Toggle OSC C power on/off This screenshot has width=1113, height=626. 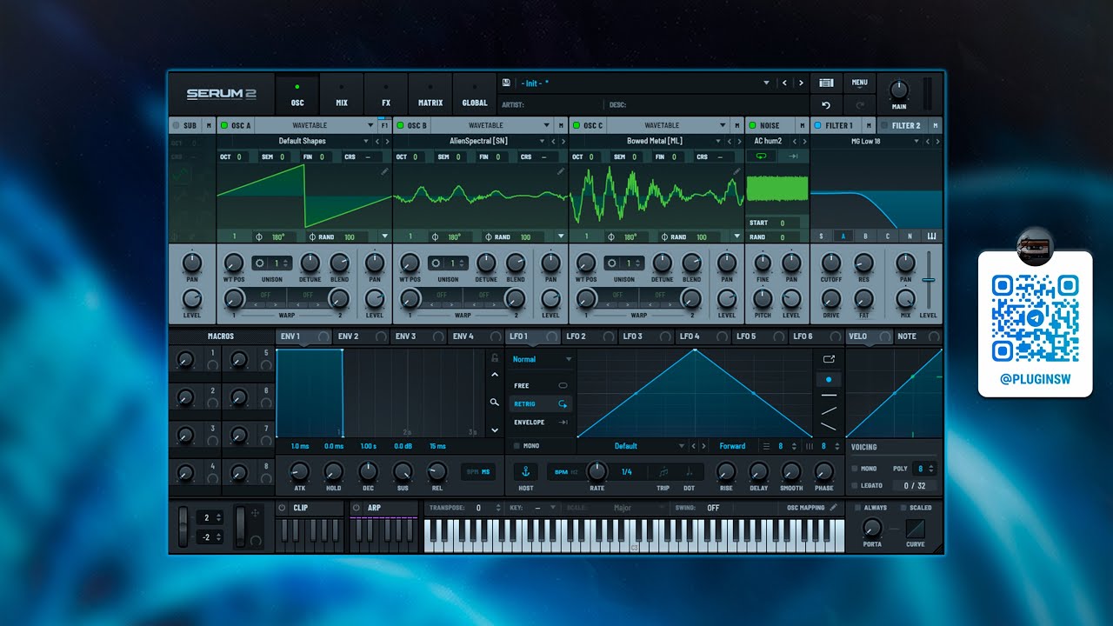576,125
